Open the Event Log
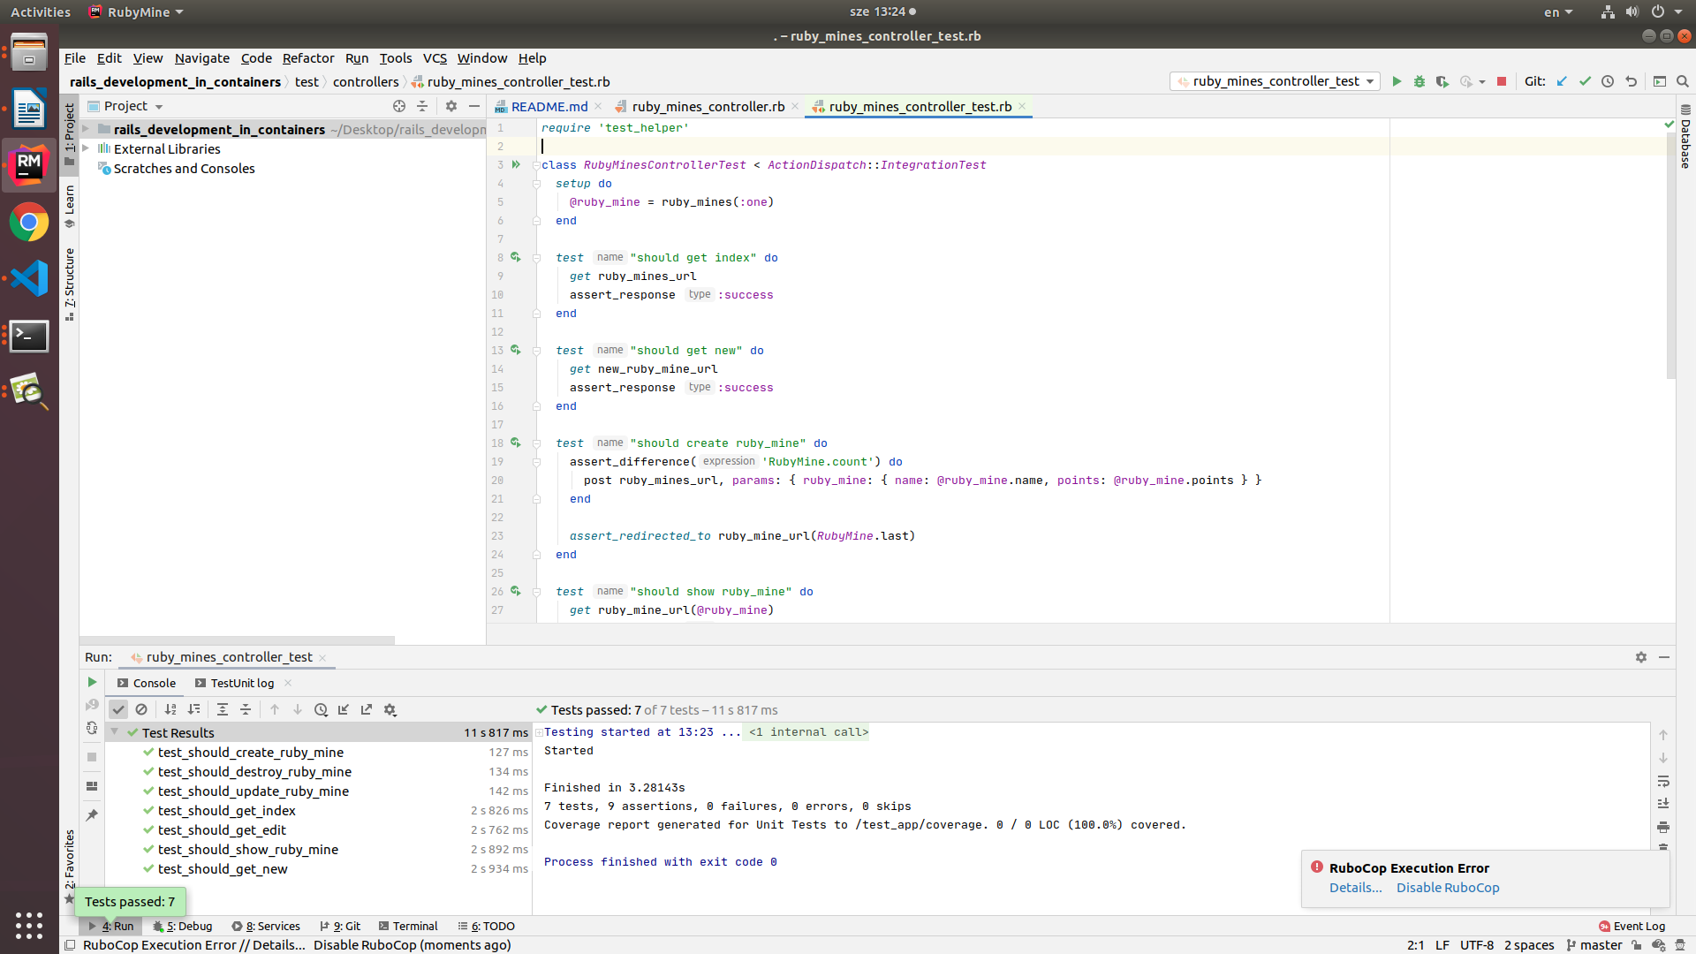Image resolution: width=1696 pixels, height=954 pixels. coord(1632,926)
